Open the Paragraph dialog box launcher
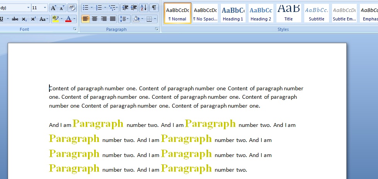 point(157,29)
